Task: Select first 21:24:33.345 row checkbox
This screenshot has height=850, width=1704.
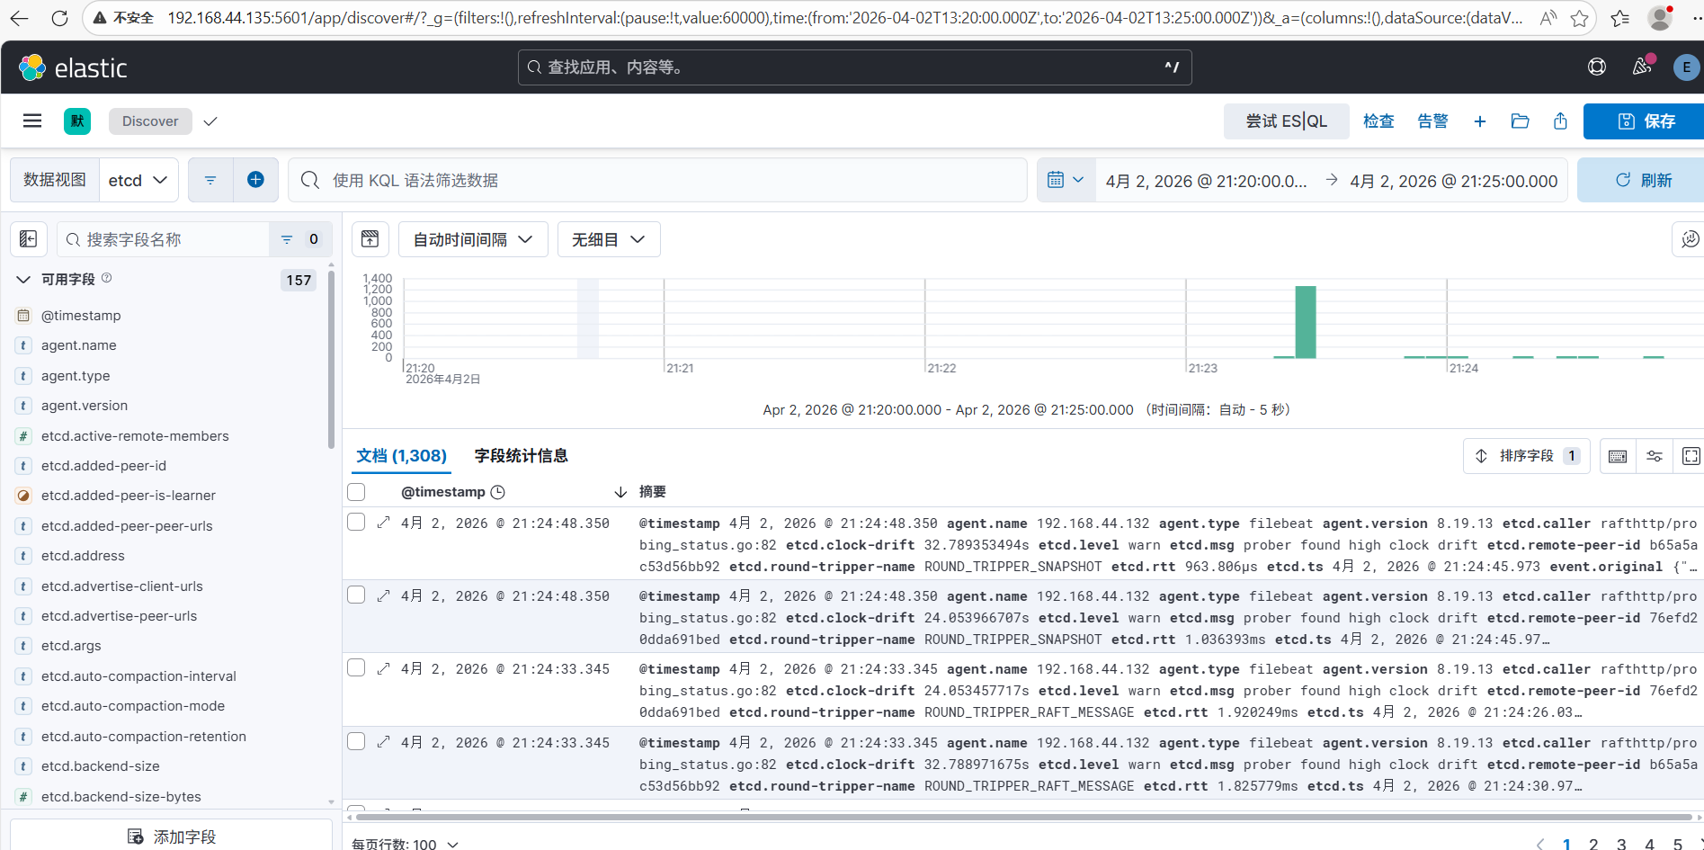Action: click(x=356, y=668)
